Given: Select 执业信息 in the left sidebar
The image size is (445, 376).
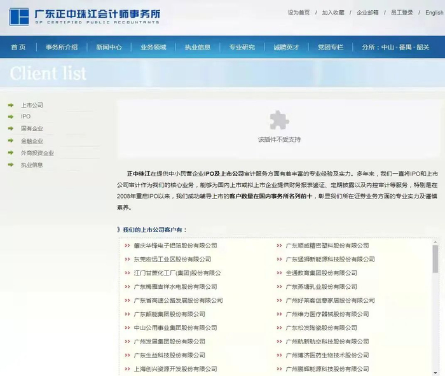Looking at the screenshot, I should [32, 165].
